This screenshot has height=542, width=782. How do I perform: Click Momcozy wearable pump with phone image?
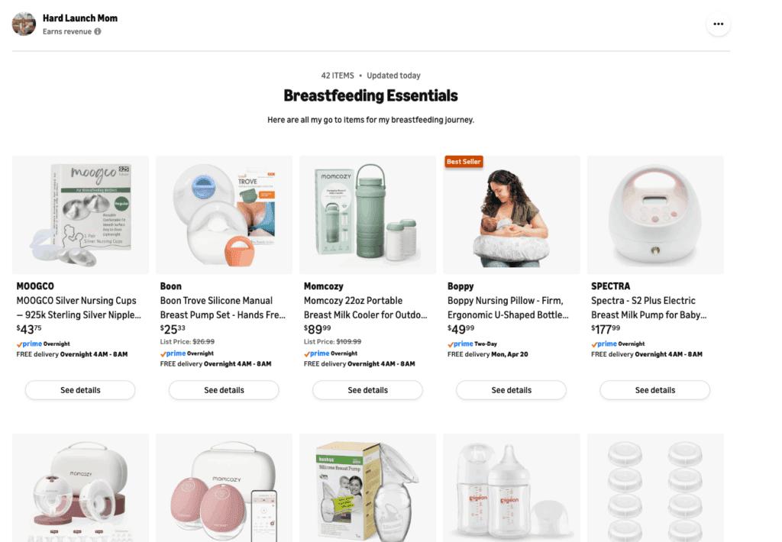tap(224, 488)
